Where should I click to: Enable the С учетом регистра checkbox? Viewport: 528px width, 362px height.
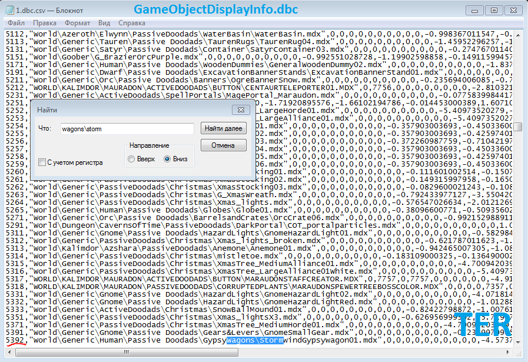[x=42, y=162]
